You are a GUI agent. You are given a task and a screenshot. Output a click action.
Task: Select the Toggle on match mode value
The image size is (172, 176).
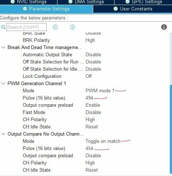pyautogui.click(x=103, y=141)
